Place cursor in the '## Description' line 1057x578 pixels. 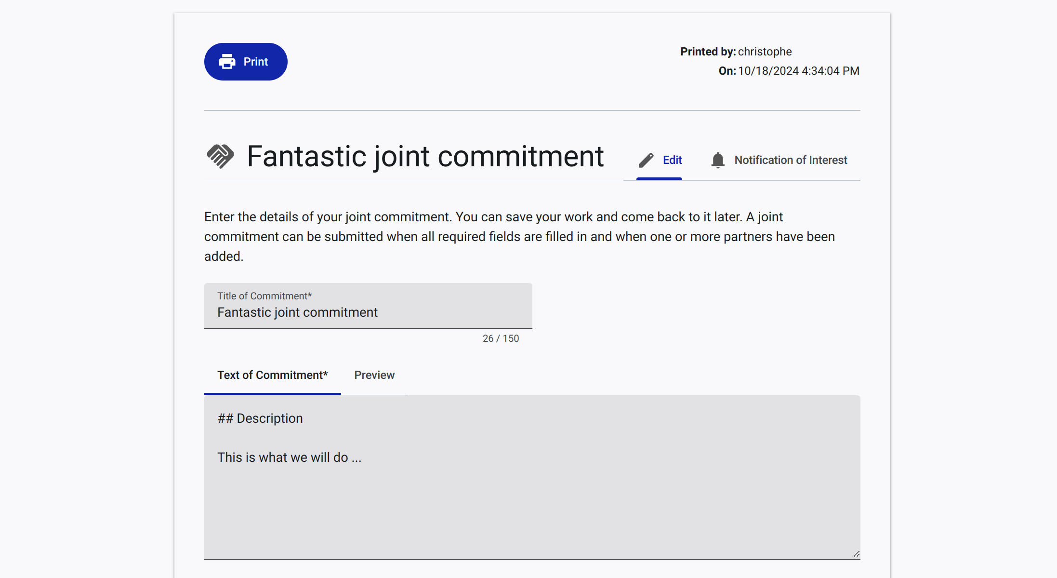point(260,418)
